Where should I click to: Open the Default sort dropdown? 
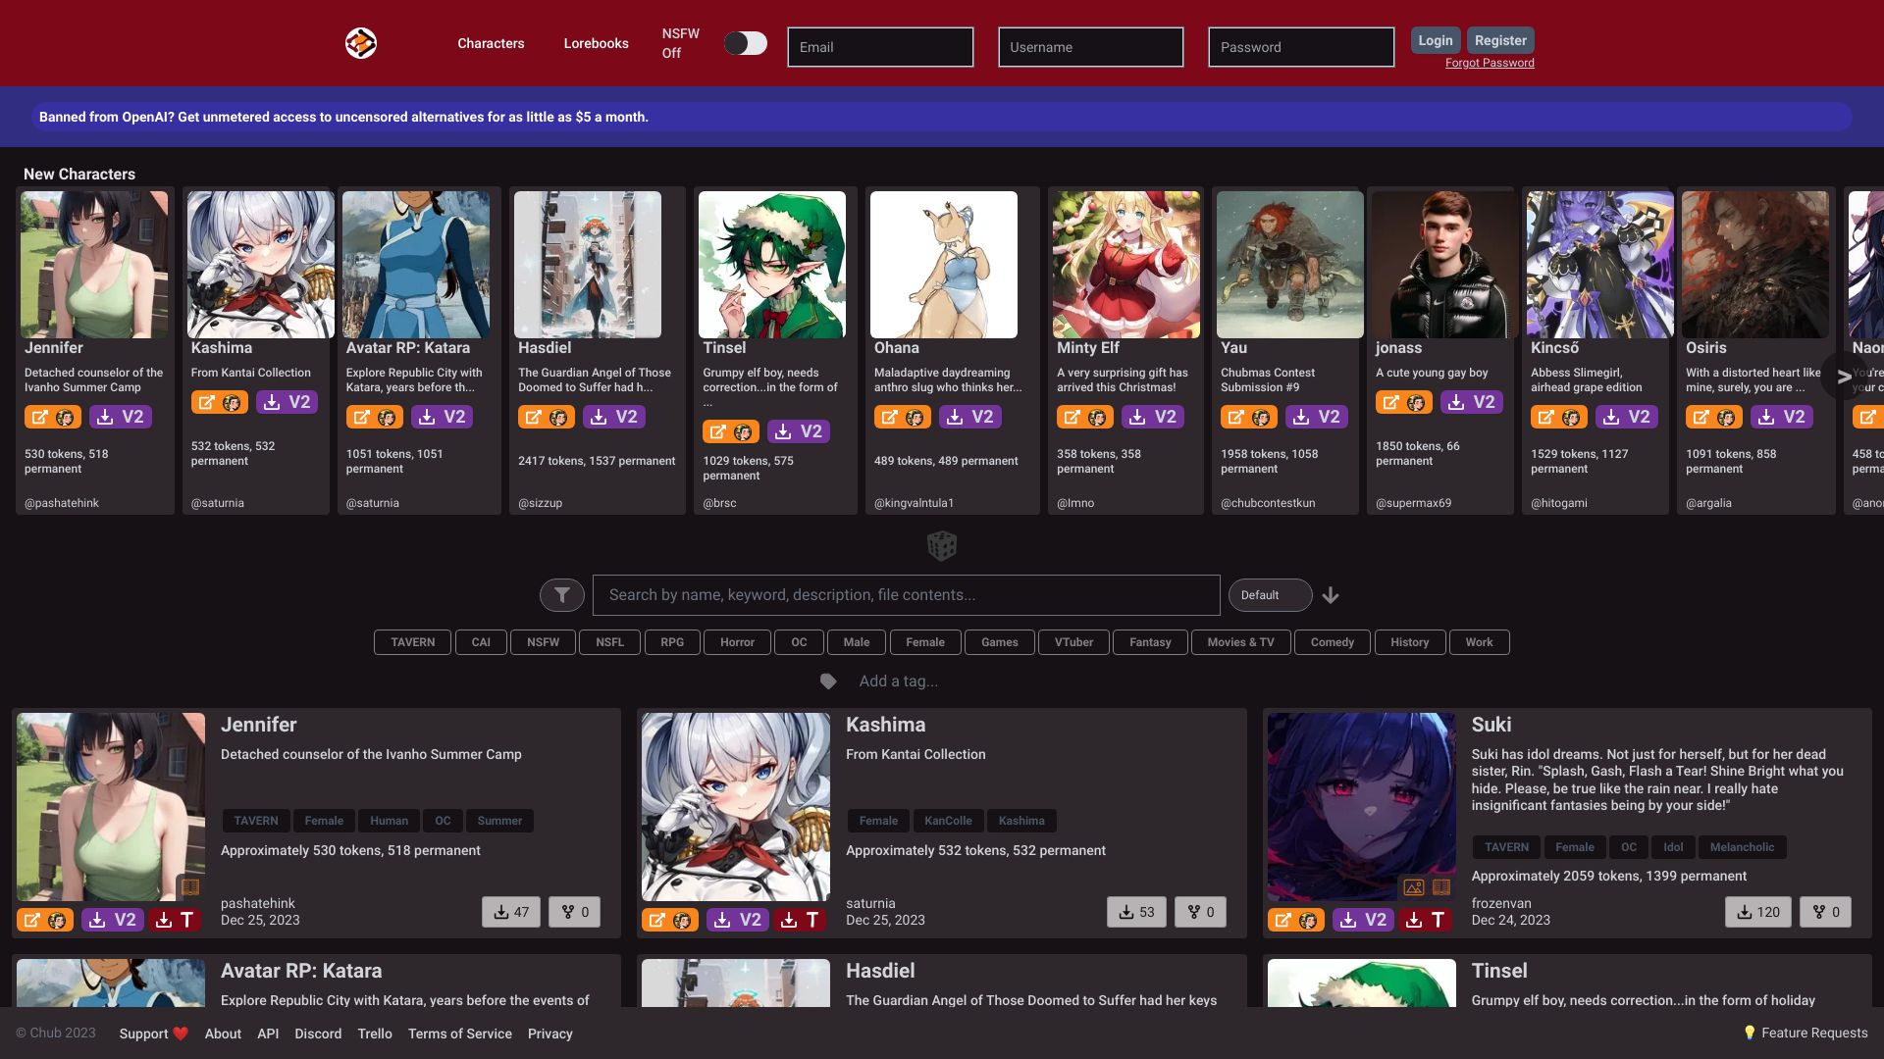pos(1269,595)
